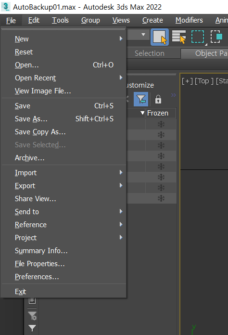
Task: Toggle the fifth row's frozen snowflake
Action: [161, 167]
